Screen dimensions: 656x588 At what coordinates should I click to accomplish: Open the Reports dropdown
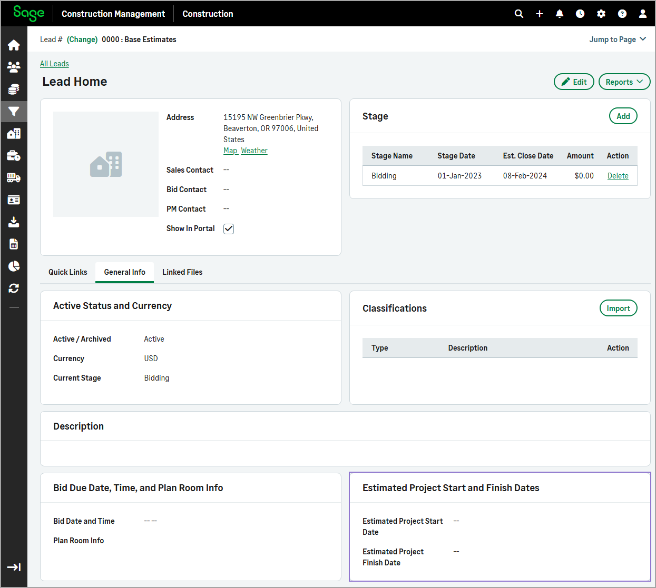click(x=624, y=82)
